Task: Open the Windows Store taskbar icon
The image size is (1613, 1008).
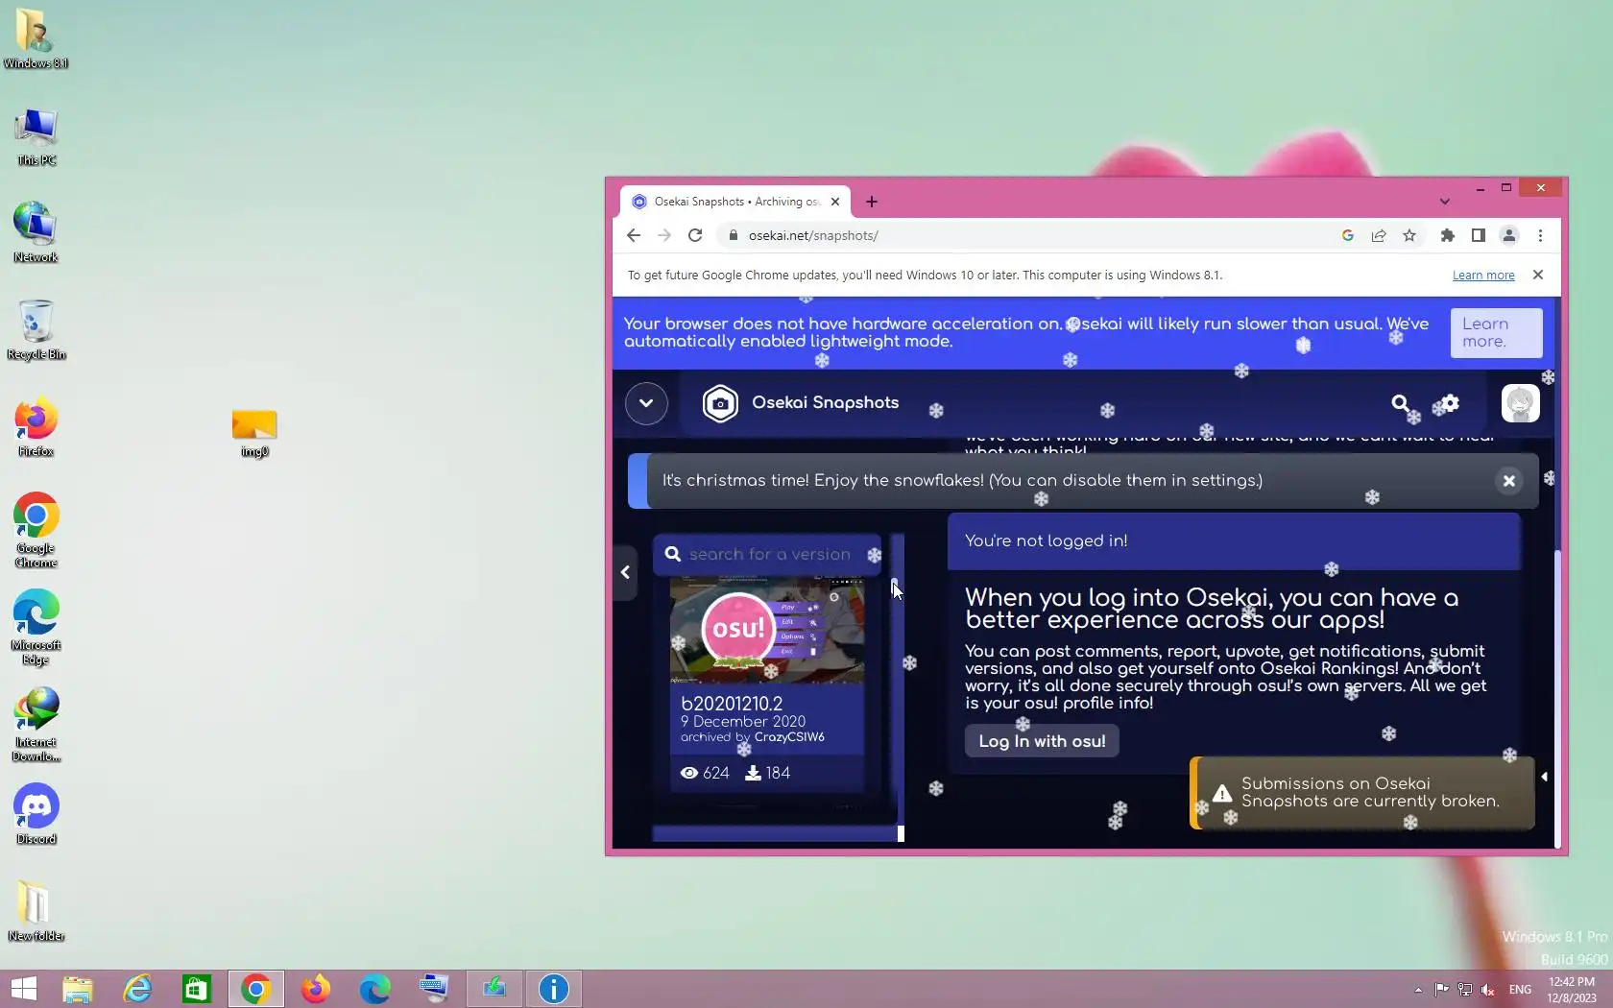Action: pyautogui.click(x=197, y=989)
